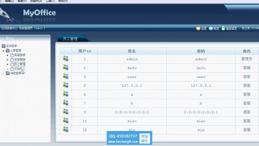Click the green 重新登录 lock icon
Viewport: 259px width, 146px height.
223,28
